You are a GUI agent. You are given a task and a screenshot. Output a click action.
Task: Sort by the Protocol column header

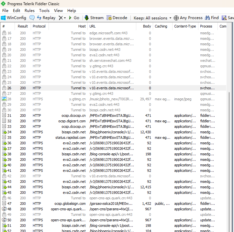(40, 26)
